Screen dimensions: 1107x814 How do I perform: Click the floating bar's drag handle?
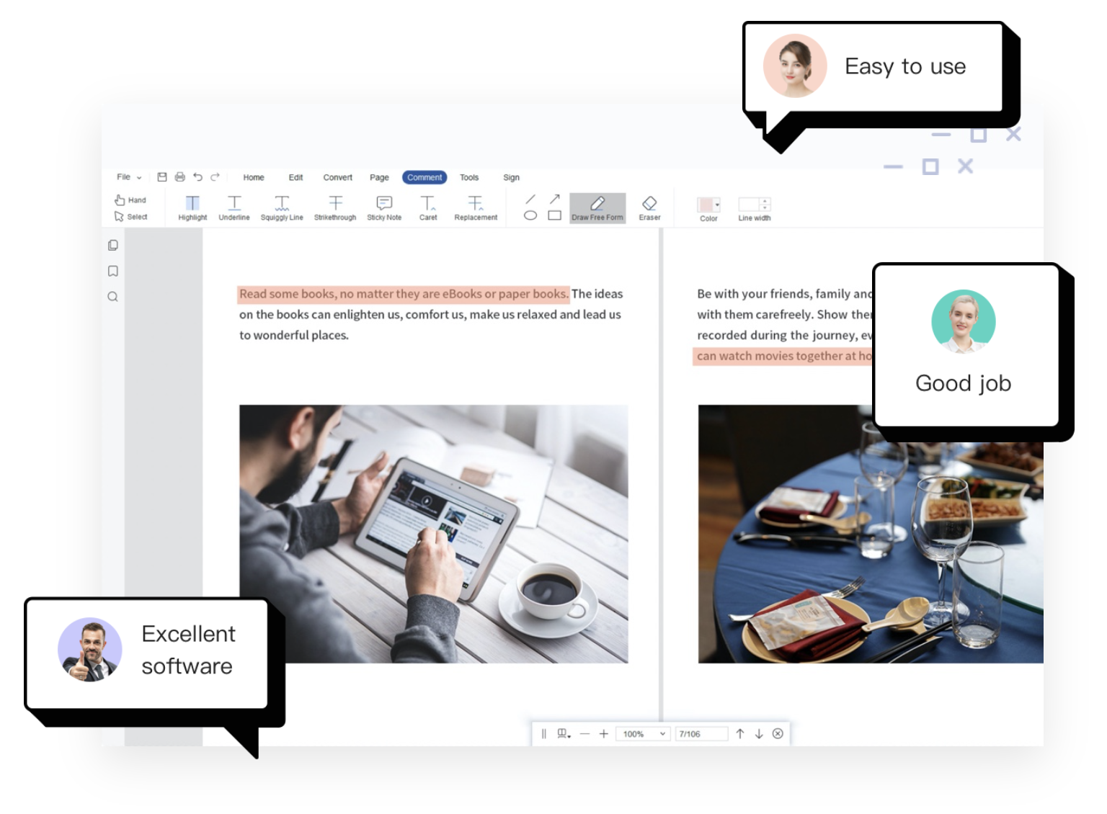coord(544,734)
